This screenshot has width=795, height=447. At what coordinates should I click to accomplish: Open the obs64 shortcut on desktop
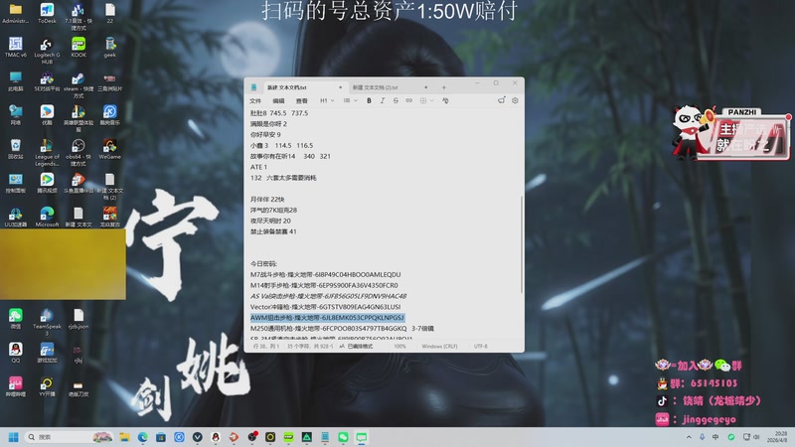(x=79, y=153)
